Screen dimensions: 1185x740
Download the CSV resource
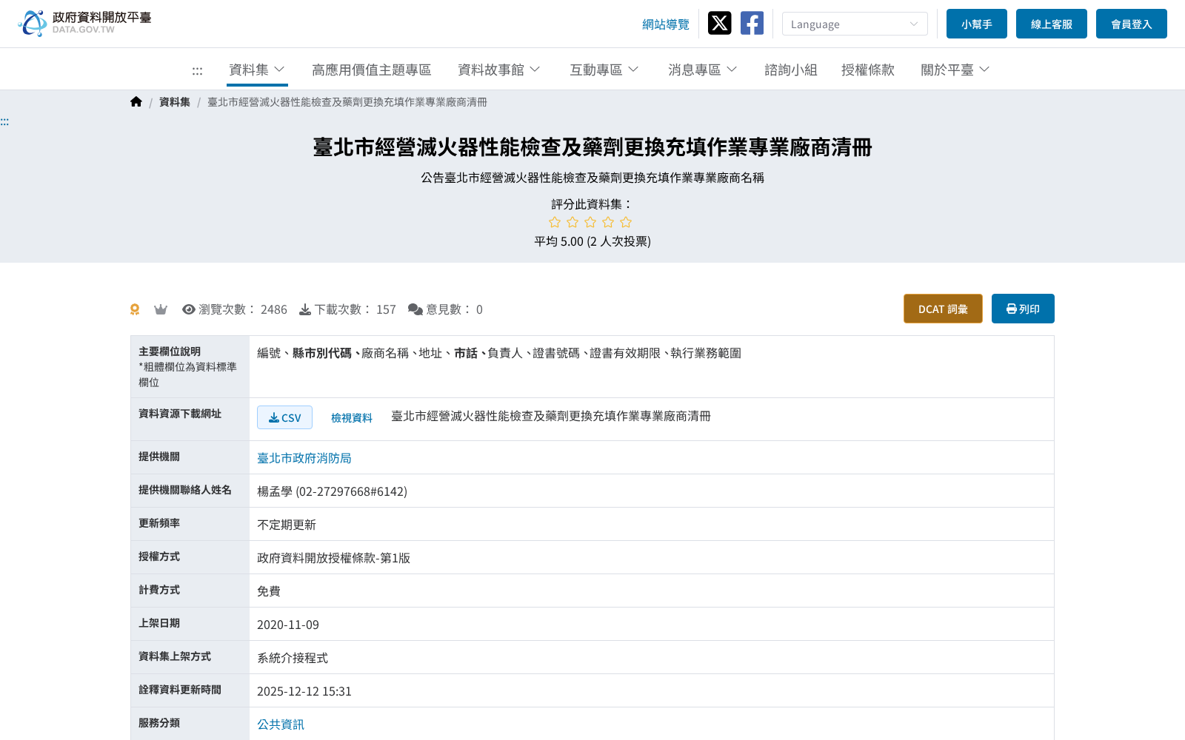coord(284,417)
